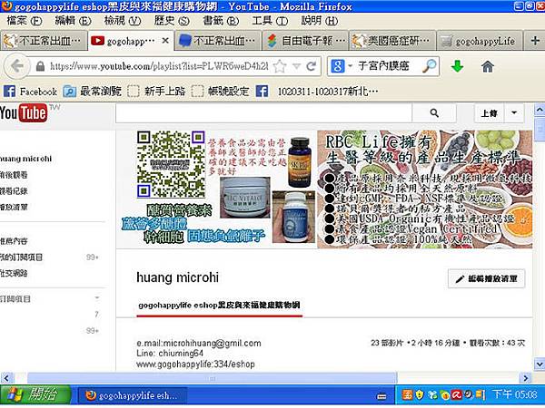Open the 說明 (H) menu
This screenshot has height=408, width=545.
click(320, 21)
